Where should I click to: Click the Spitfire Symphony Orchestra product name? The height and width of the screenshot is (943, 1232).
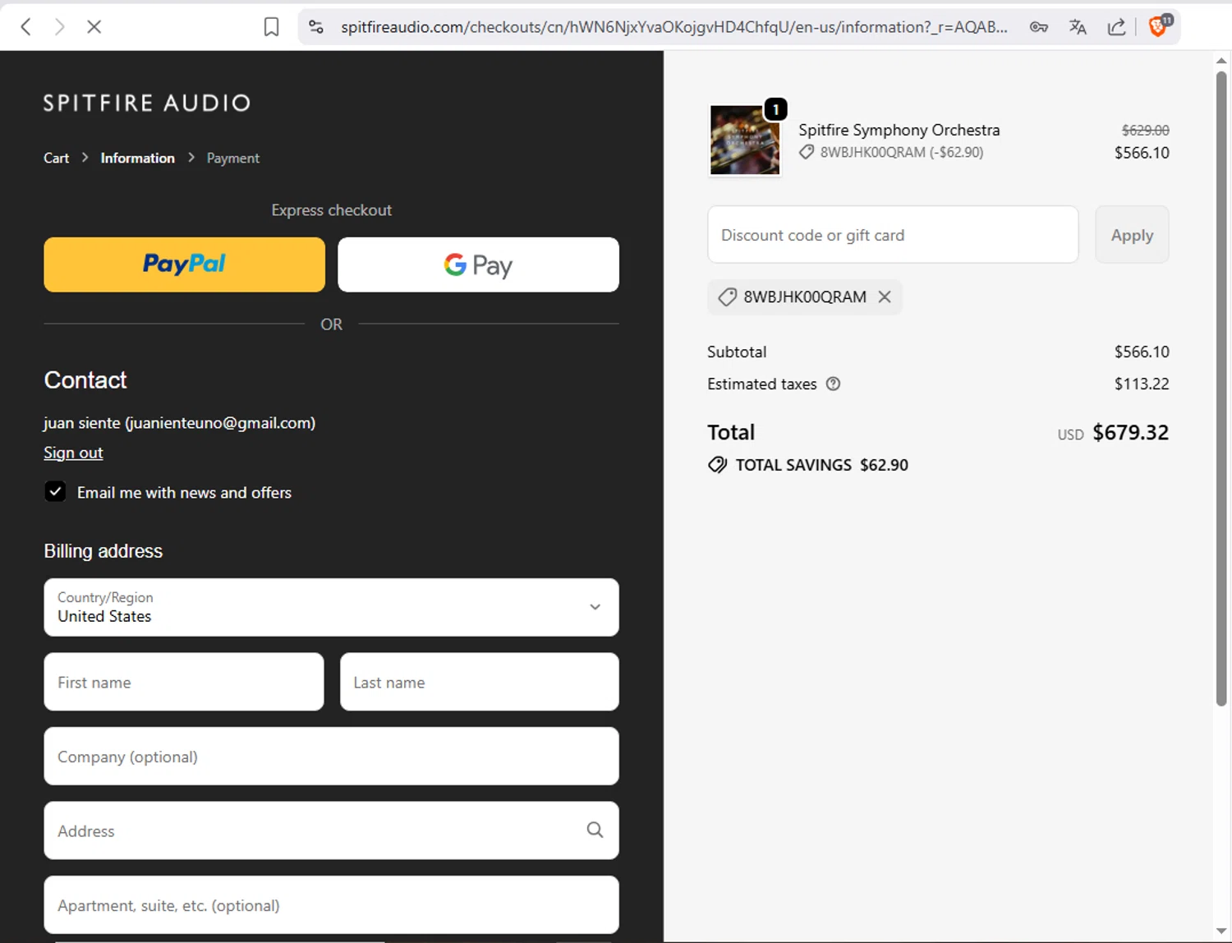click(x=899, y=130)
